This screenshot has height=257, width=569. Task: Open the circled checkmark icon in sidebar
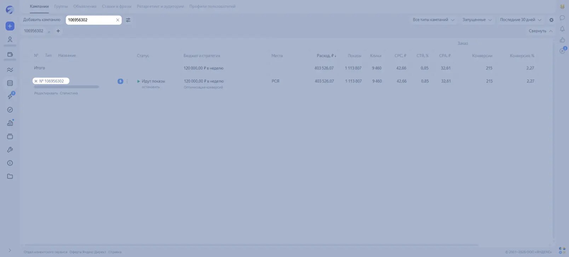[10, 110]
